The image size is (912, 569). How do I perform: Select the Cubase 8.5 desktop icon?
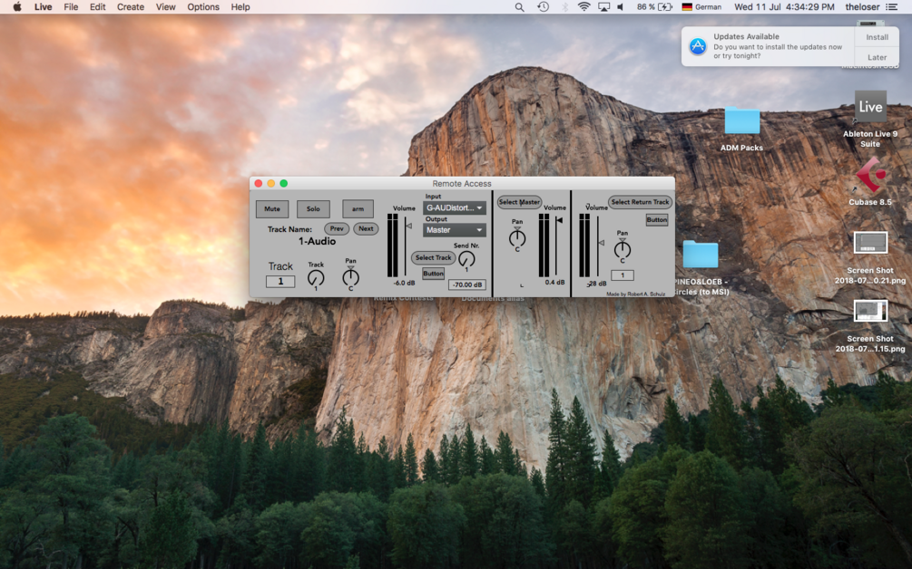coord(870,176)
